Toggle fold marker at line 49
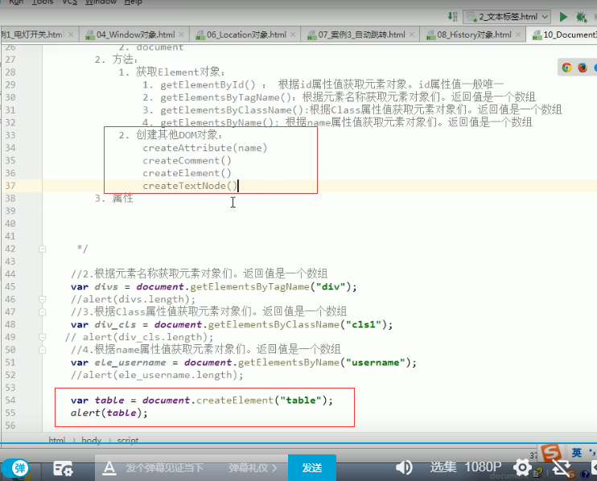The image size is (597, 481). [43, 337]
